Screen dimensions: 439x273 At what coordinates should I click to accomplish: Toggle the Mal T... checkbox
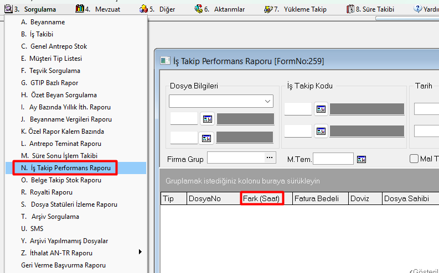click(414, 159)
